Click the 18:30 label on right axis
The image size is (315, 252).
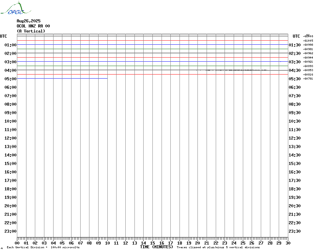coord(295,189)
